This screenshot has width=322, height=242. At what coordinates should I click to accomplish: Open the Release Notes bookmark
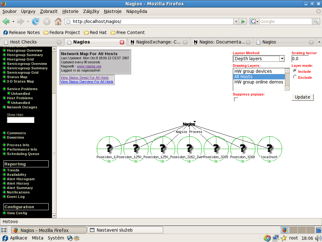(x=22, y=32)
